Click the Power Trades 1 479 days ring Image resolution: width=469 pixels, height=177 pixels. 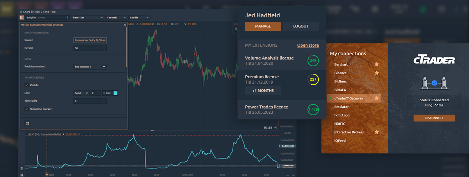(313, 109)
